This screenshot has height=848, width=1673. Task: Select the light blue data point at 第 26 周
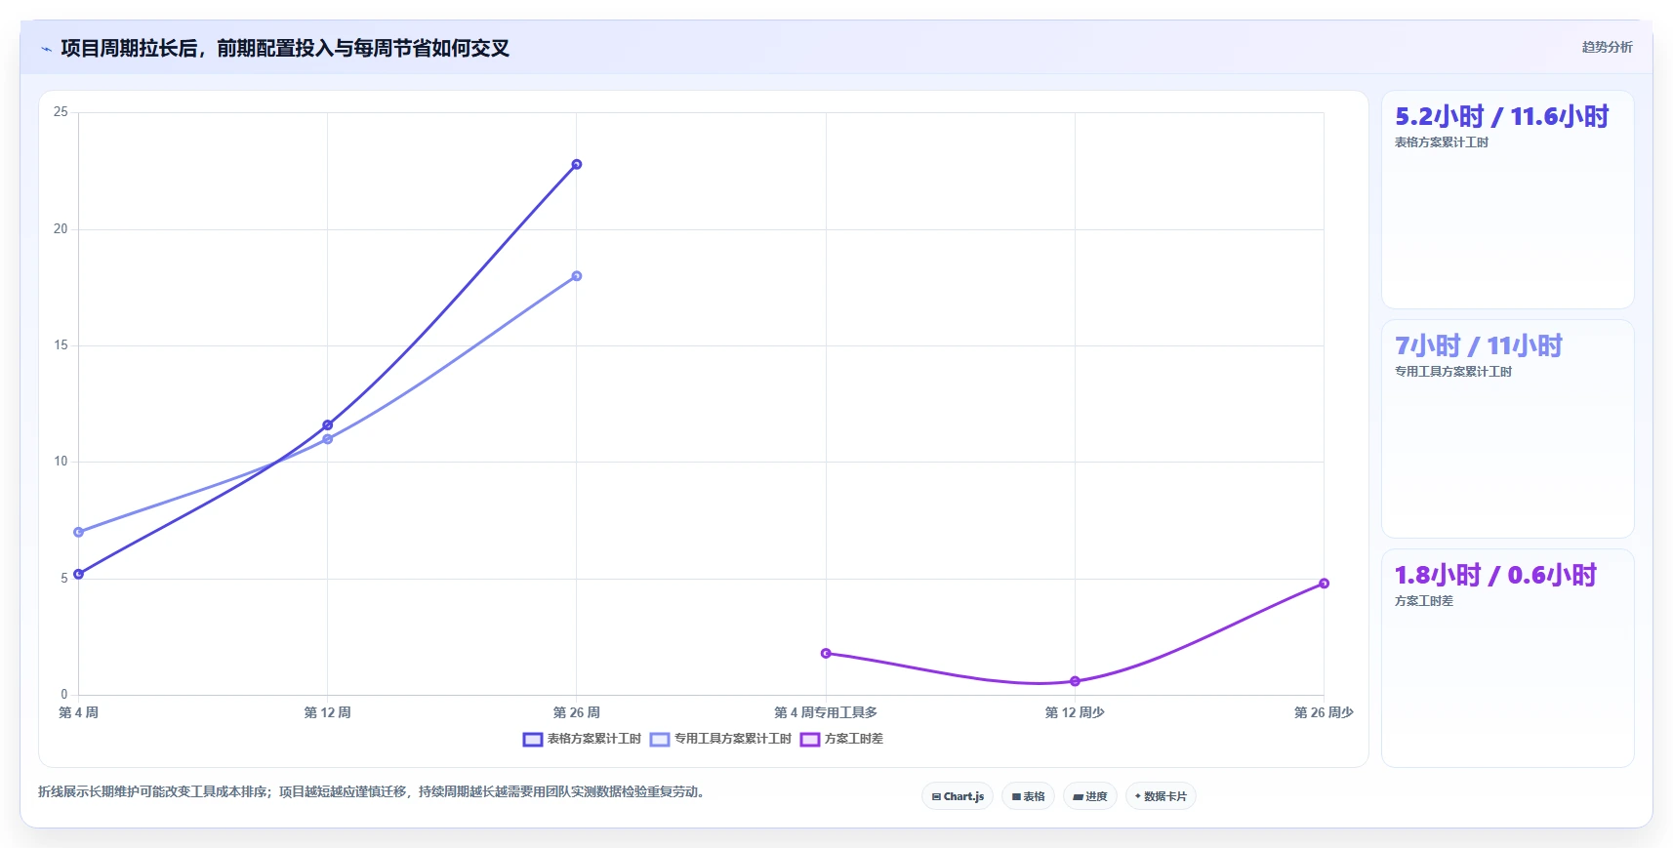(577, 276)
